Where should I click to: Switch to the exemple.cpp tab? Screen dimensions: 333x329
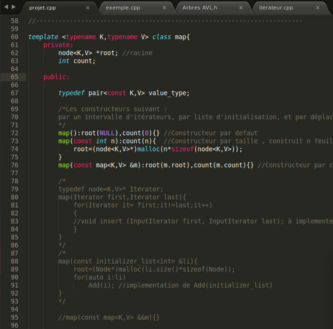click(x=123, y=8)
